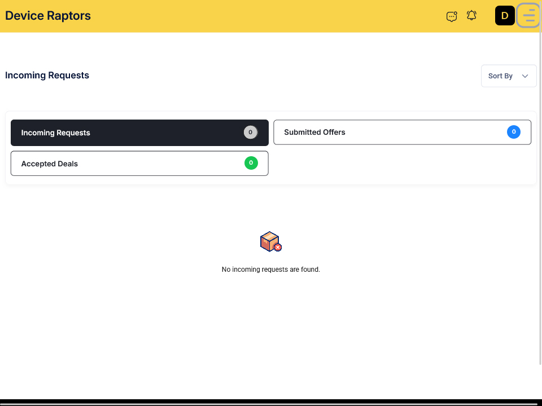Click the Sort By chevron arrow
This screenshot has height=406, width=542.
click(x=525, y=76)
